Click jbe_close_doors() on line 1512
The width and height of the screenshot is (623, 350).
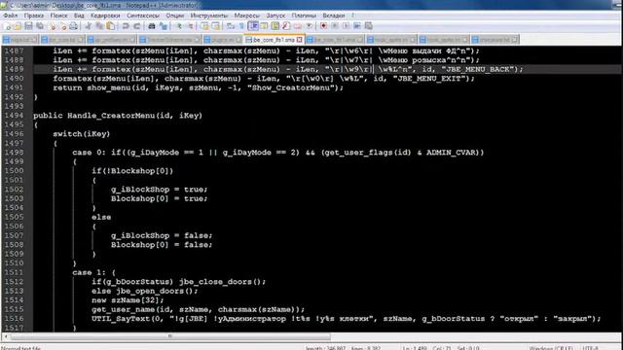220,282
